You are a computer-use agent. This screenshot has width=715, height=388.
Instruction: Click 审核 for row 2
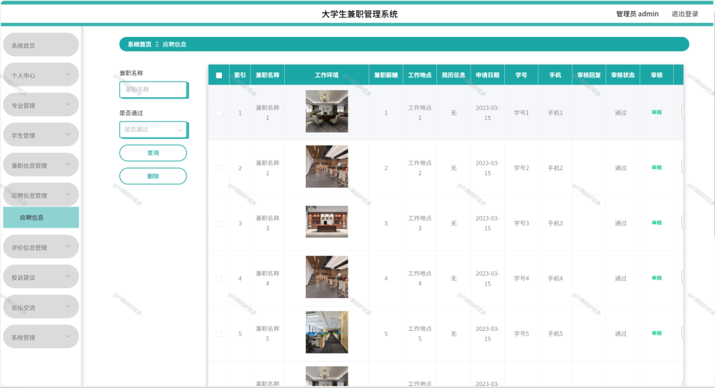coord(656,167)
